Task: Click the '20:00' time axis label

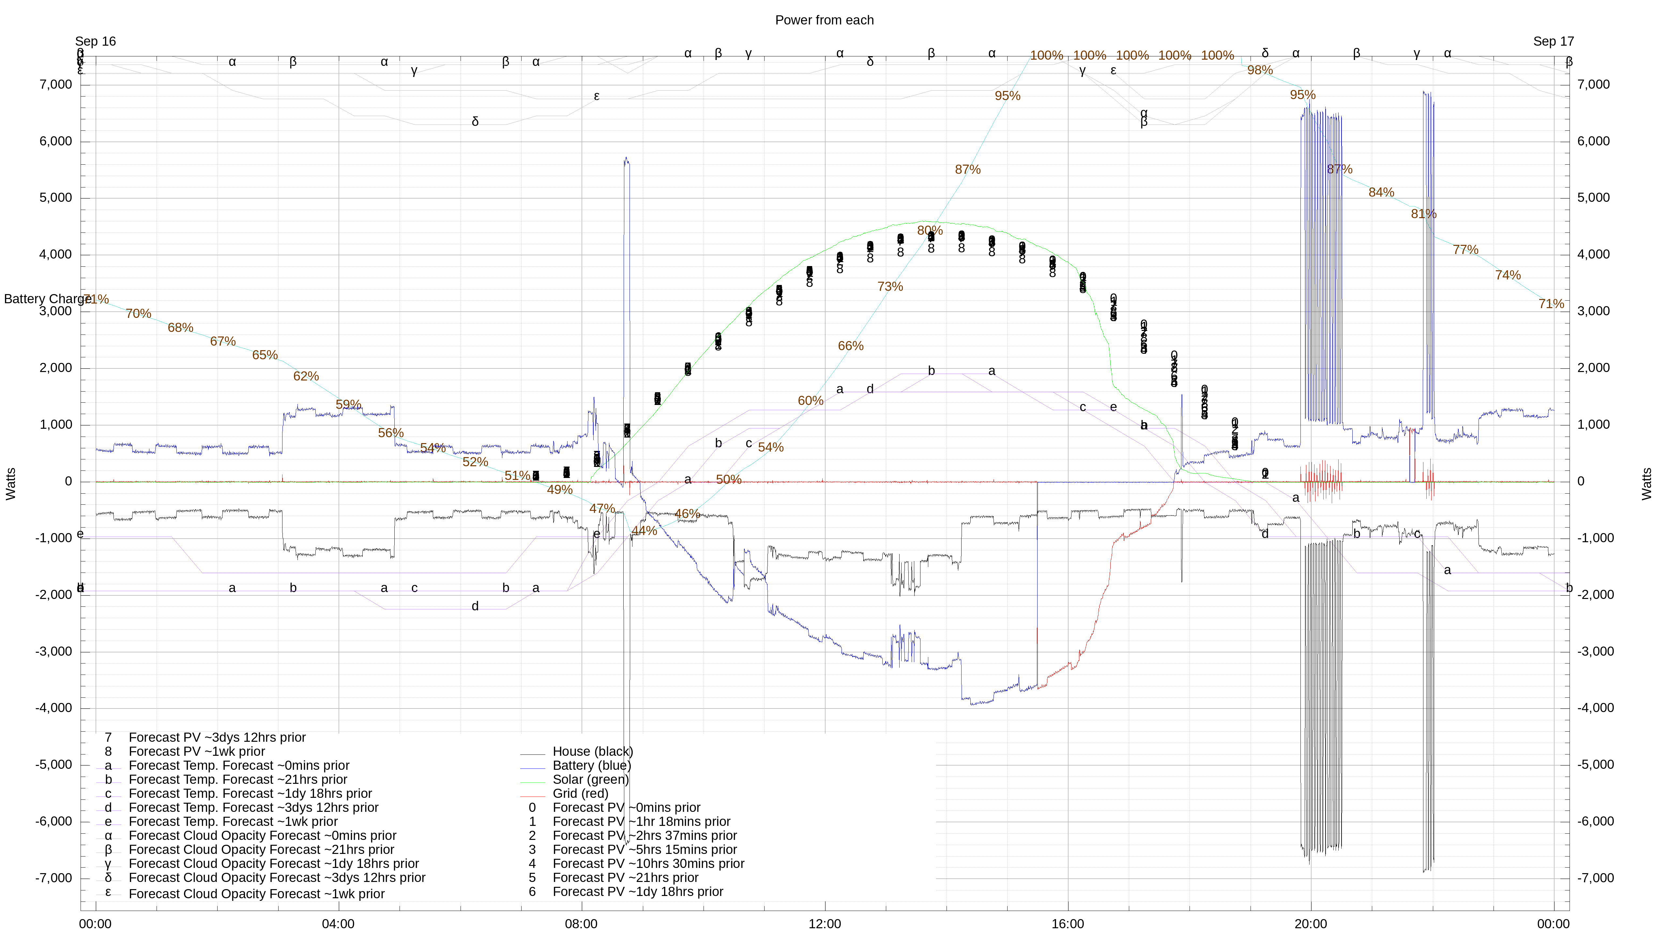Action: pos(1311,924)
